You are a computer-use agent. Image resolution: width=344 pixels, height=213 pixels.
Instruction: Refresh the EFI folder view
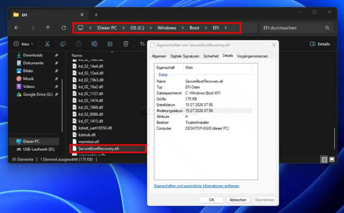click(x=63, y=28)
